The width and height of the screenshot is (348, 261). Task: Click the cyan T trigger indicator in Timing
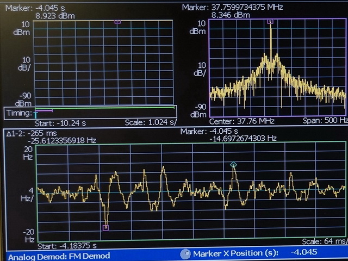36,115
